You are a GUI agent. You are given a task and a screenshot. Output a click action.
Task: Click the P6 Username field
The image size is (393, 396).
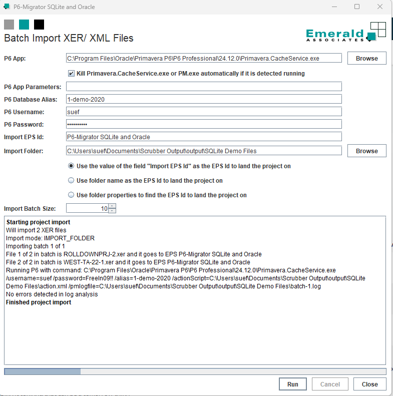point(204,112)
